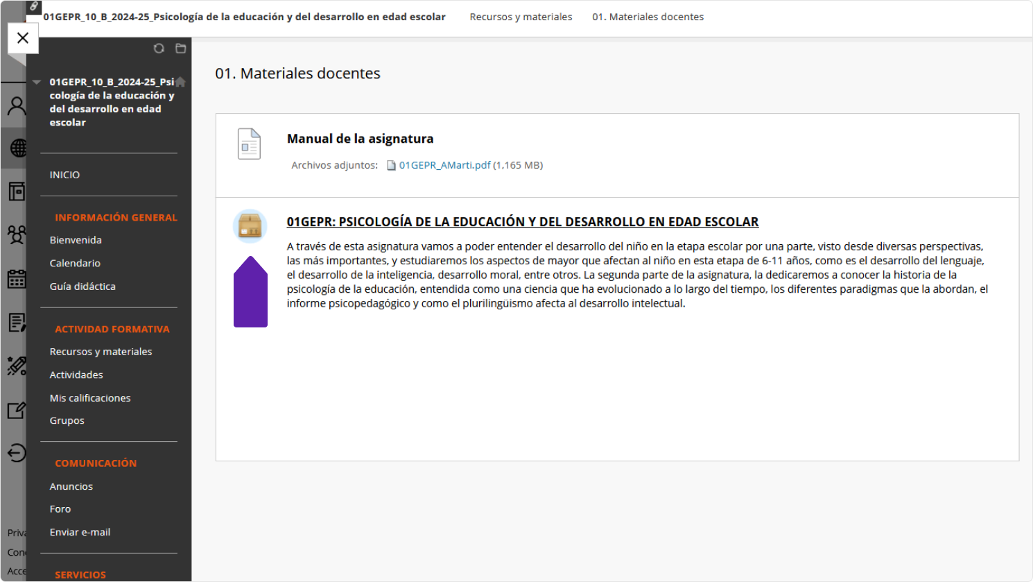Click the organizations people-group icon
The image size is (1033, 582).
[17, 234]
